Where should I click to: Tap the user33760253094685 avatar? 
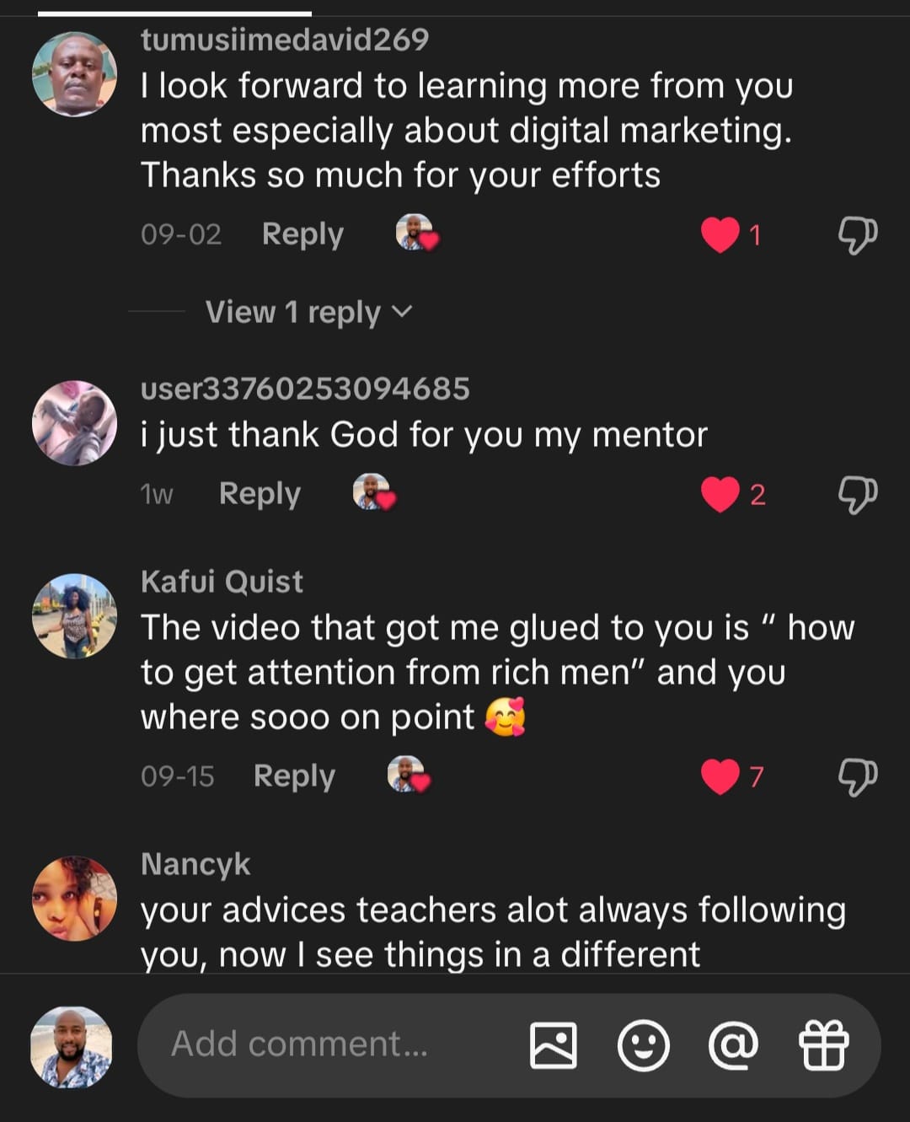click(74, 423)
